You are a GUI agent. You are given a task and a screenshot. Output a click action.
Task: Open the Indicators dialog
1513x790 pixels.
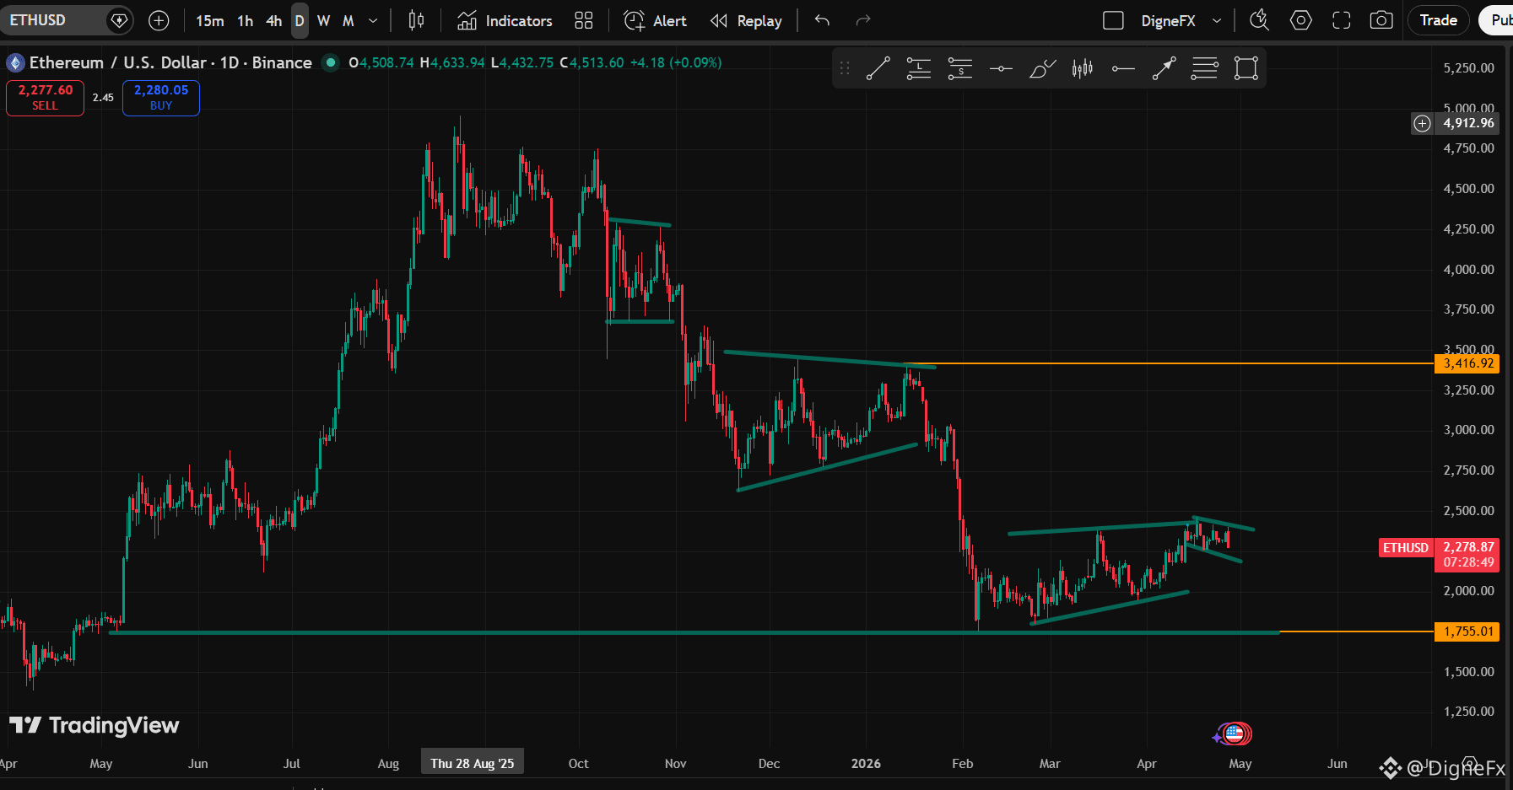(x=505, y=20)
